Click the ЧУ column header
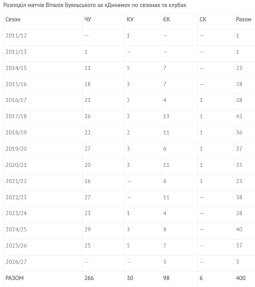 coord(88,19)
